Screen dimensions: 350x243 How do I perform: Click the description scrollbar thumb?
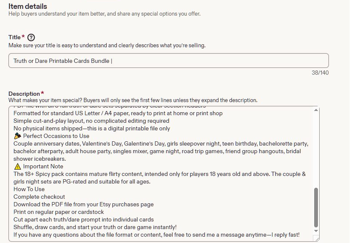(316, 208)
